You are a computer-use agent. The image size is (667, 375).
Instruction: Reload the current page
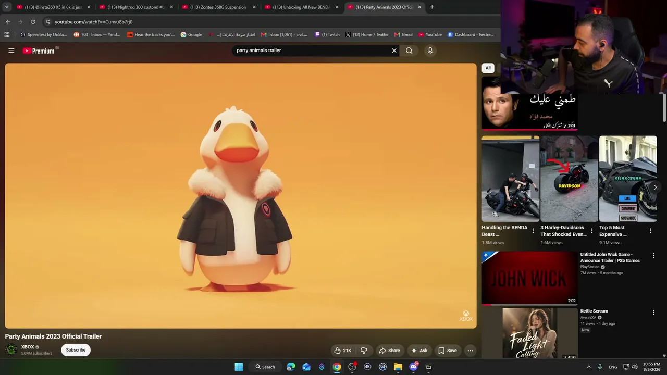pos(33,22)
